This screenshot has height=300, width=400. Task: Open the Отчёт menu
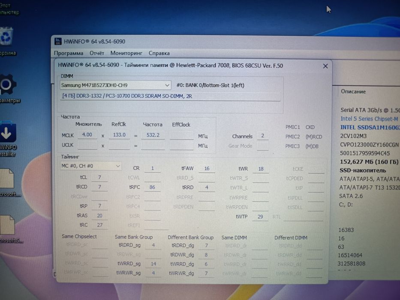pos(97,53)
